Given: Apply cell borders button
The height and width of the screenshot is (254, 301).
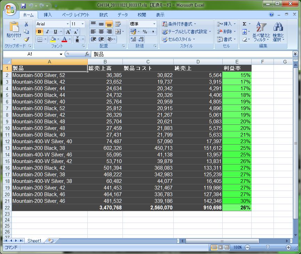Looking at the screenshot, I should pyautogui.click(x=40, y=39).
